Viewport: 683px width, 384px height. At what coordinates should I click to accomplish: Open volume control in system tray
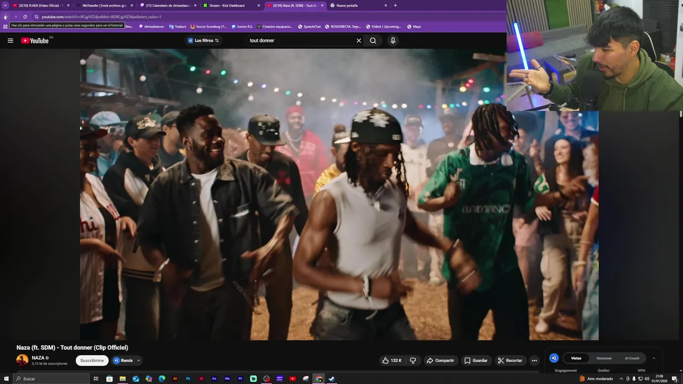point(647,379)
